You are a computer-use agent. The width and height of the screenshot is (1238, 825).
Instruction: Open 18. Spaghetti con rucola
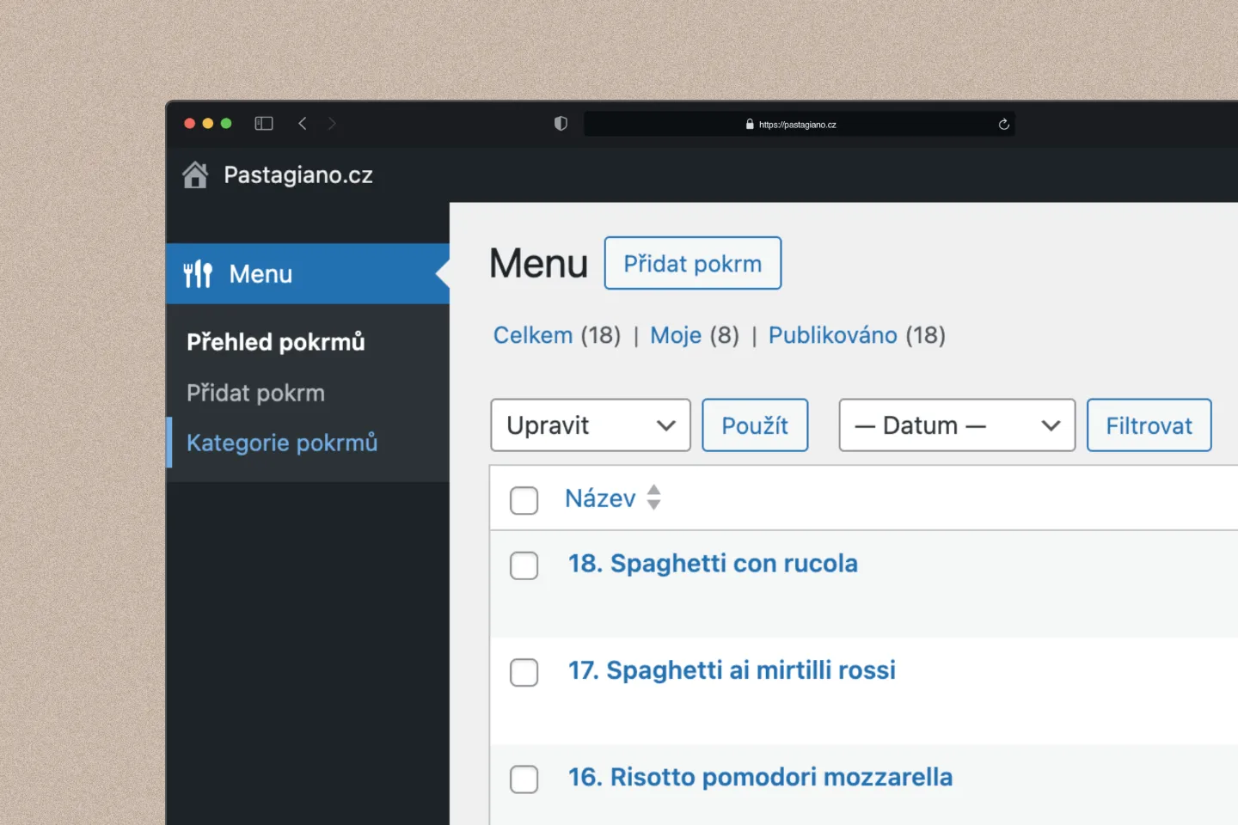point(713,564)
